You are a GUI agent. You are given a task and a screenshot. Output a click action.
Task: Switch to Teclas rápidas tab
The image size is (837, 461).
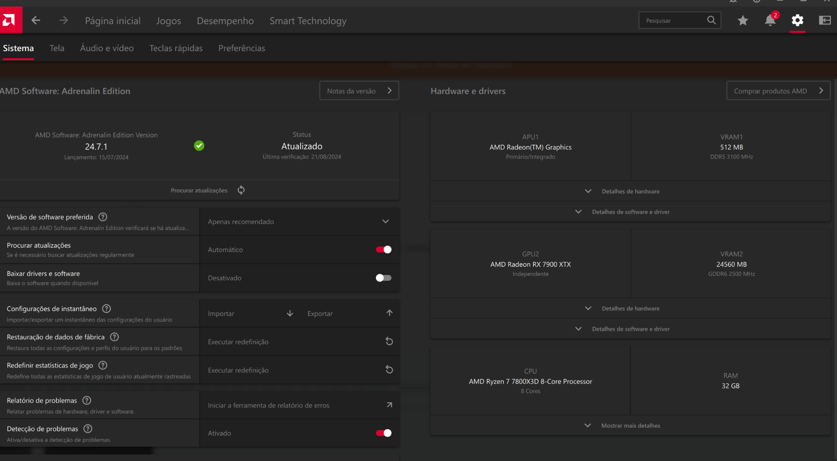point(176,48)
